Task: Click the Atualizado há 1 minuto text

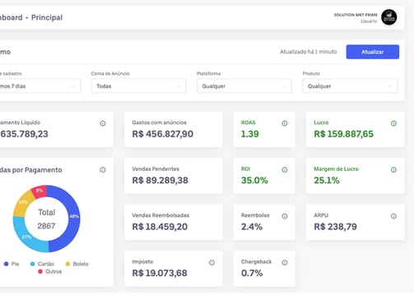Action: coord(309,52)
